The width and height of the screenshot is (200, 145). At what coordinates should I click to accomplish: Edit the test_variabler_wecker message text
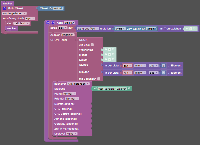(x=112, y=88)
